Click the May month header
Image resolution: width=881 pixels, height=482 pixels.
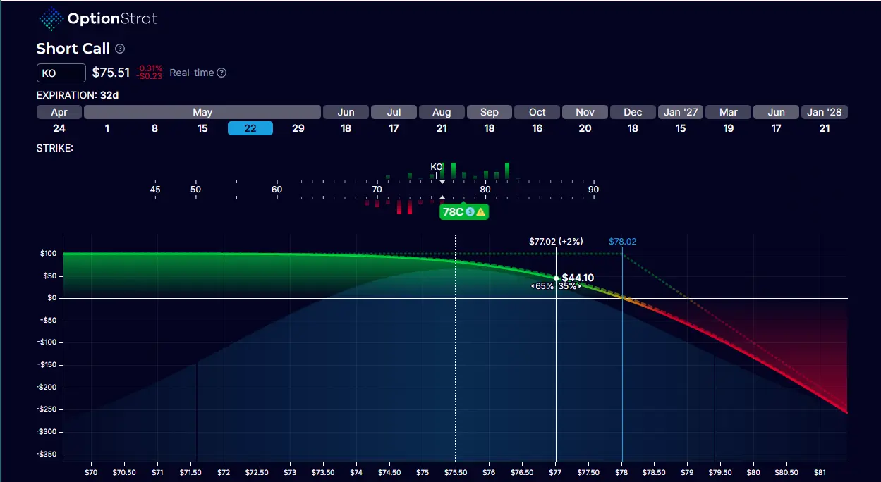[x=202, y=112]
